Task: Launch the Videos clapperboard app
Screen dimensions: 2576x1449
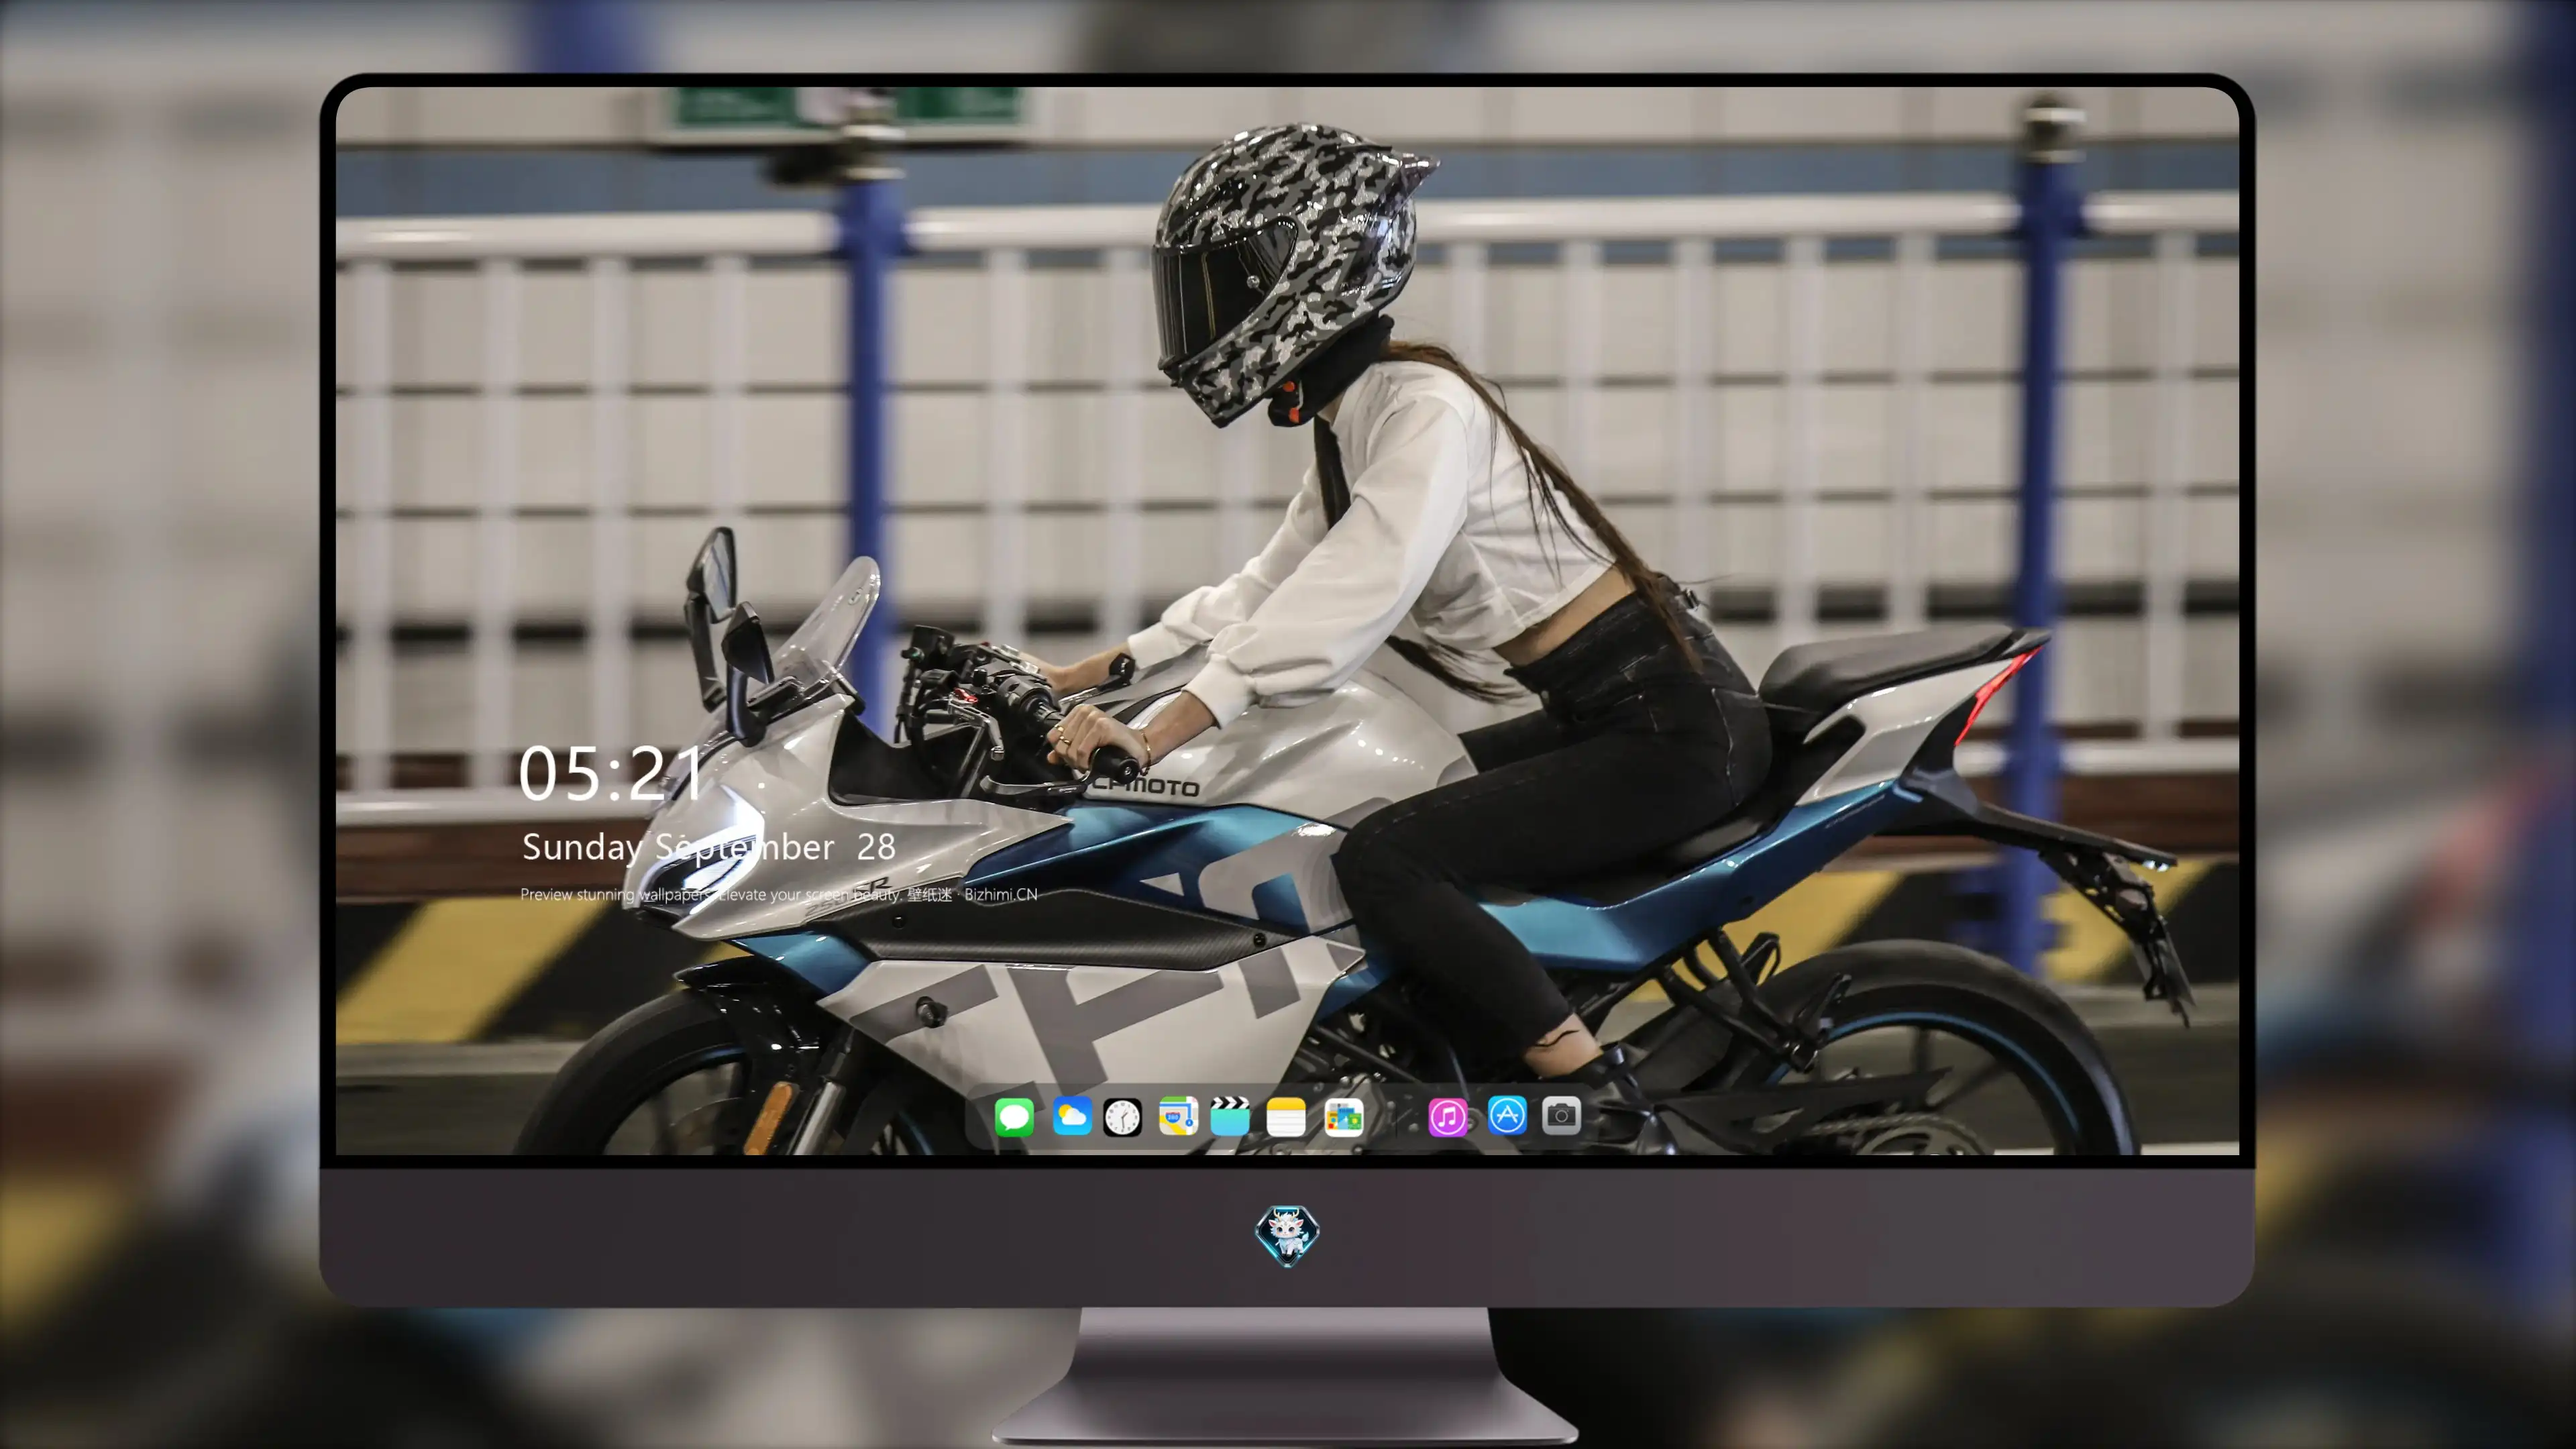Action: pos(1230,1116)
